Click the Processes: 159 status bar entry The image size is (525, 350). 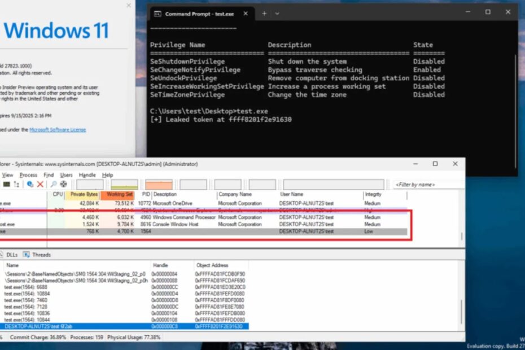(87, 337)
